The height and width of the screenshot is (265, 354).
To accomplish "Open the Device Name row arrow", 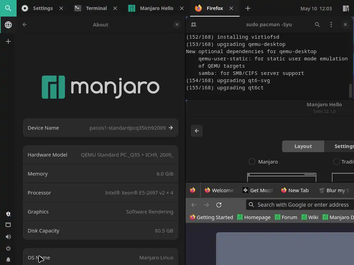I will (x=171, y=128).
